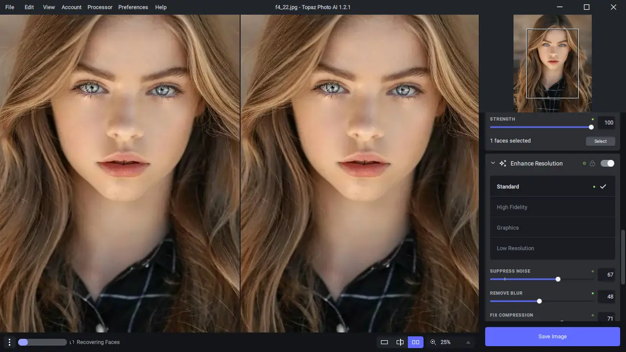Open the zoom level dropdown arrow
The width and height of the screenshot is (626, 352).
coord(468,342)
